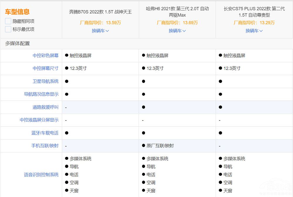Enable the 隐藏相同项 checkbox
Screen dimensions: 293x197
(8, 21)
